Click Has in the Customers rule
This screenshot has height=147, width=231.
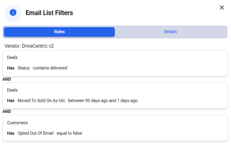click(11, 133)
